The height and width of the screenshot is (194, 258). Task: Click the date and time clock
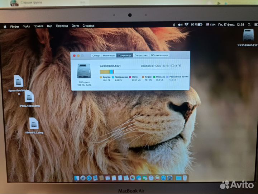tap(231, 24)
